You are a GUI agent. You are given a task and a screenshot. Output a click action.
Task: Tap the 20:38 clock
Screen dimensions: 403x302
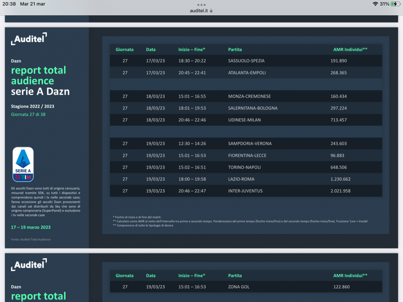9,4
